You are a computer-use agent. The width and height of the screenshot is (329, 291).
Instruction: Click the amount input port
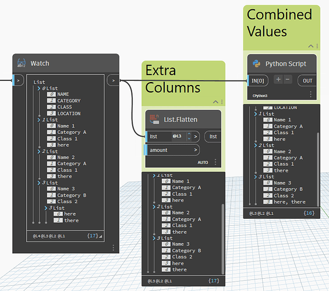[172, 150]
